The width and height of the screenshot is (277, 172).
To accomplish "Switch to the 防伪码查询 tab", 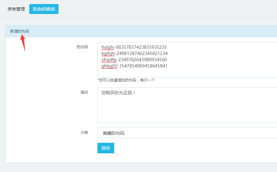I will tap(44, 9).
